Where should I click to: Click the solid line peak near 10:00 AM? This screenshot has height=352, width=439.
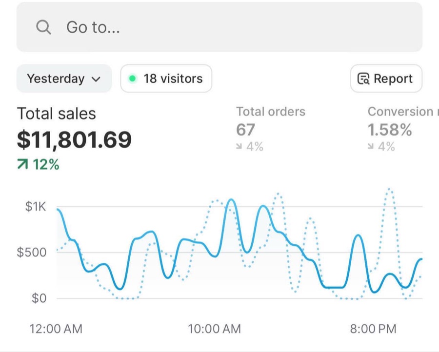(231, 200)
